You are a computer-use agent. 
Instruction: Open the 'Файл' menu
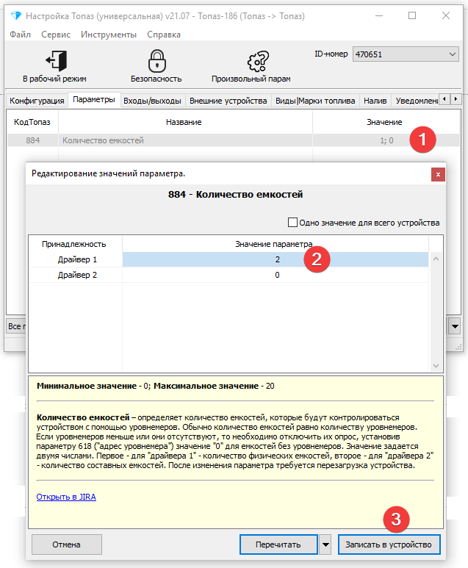point(21,35)
